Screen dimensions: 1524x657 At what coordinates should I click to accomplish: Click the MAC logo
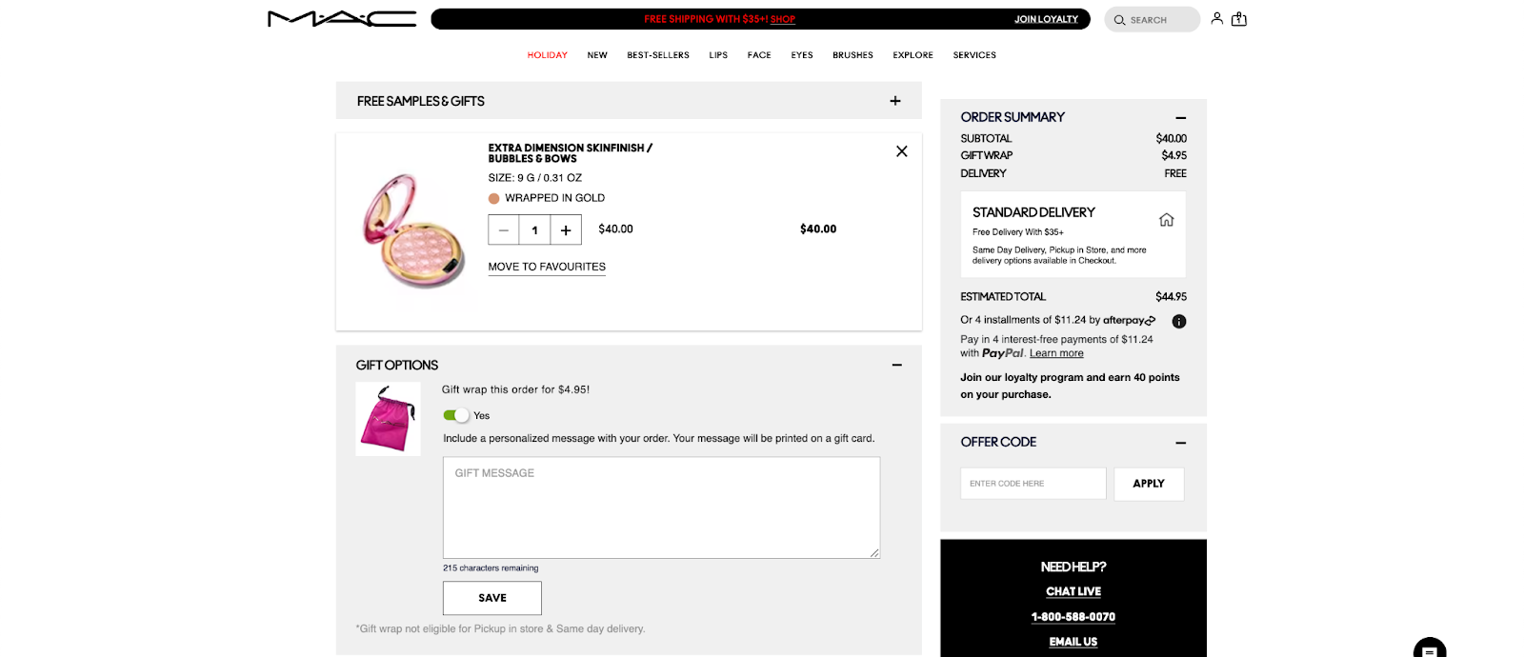pos(342,19)
